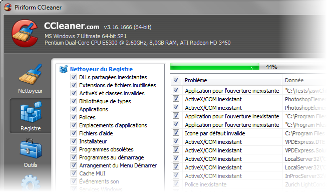Uncheck Événements son option

(74, 181)
